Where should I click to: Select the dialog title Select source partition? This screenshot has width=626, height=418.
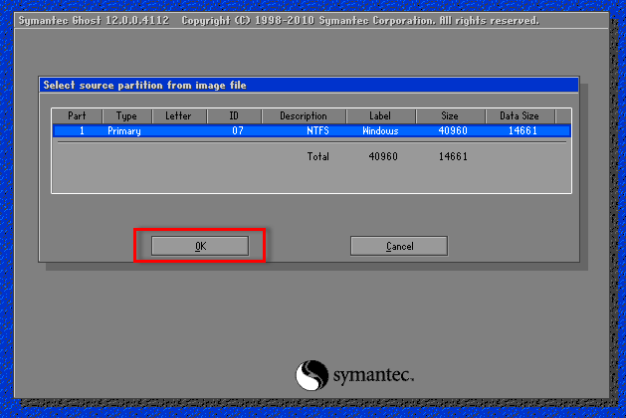click(145, 85)
